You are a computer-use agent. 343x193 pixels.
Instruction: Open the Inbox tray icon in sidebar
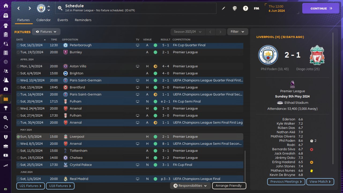[6, 16]
